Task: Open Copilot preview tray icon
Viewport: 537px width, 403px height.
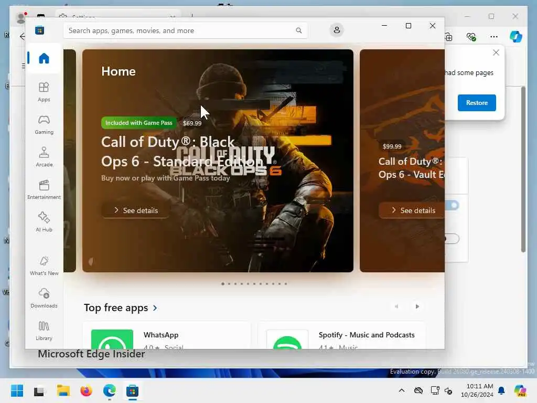Action: point(520,390)
